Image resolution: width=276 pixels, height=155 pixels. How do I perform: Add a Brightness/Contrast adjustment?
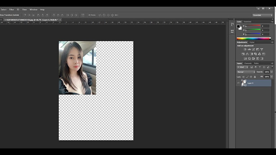pyautogui.click(x=245, y=49)
